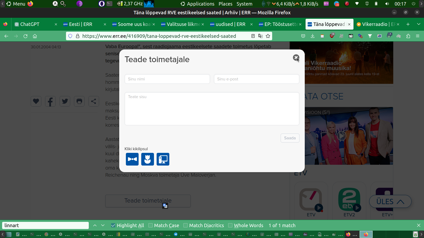Share the article on Twitter

65,101
